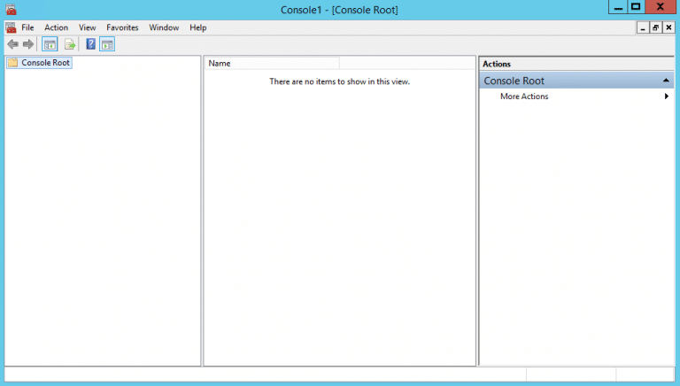Select Console Root in the tree

click(x=45, y=63)
